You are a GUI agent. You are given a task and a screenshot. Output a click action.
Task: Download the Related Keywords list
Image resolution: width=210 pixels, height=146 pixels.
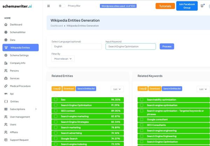(x=155, y=88)
